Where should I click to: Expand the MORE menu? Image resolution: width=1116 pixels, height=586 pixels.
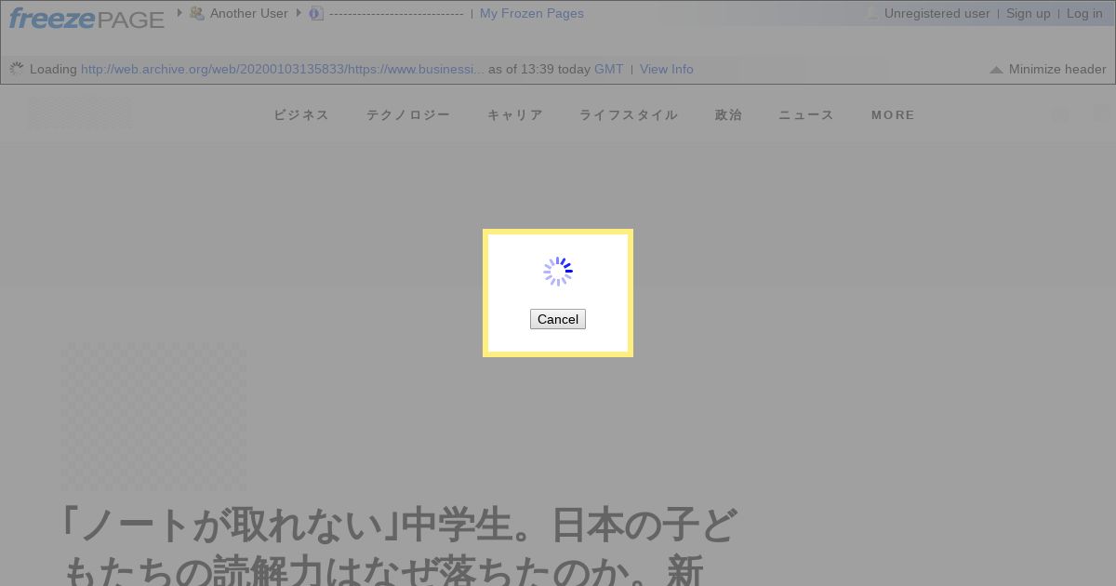pyautogui.click(x=894, y=115)
